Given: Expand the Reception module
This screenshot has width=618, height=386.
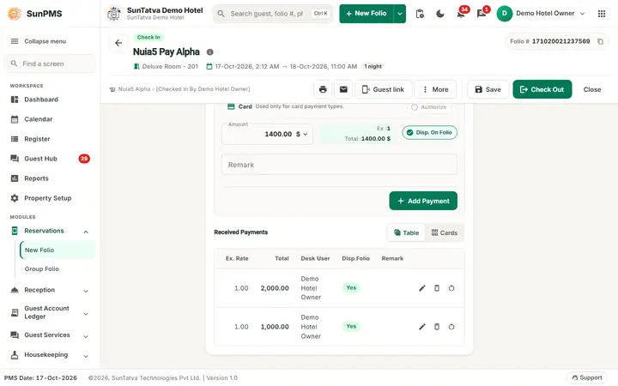Looking at the screenshot, I should pos(86,291).
